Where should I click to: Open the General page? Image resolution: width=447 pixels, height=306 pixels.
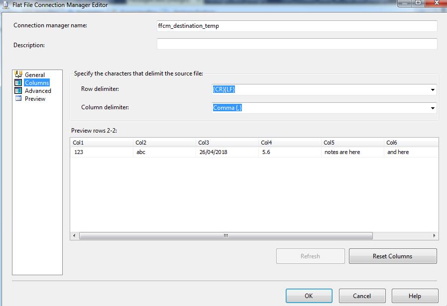(x=35, y=75)
